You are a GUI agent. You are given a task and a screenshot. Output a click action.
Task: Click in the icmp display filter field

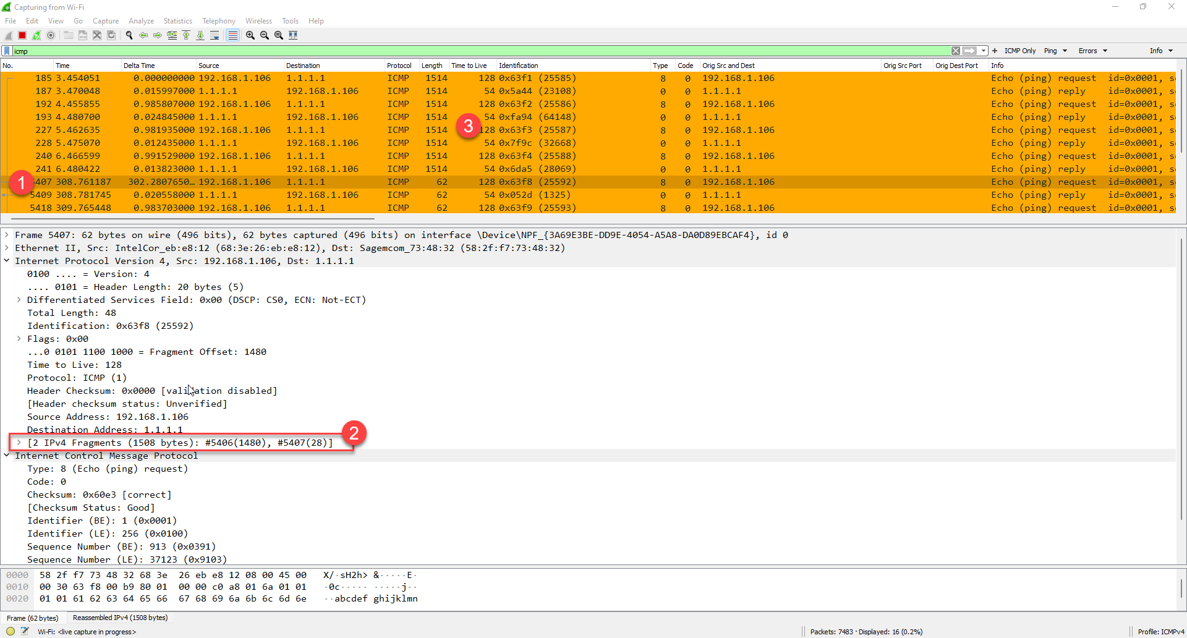click(433, 51)
